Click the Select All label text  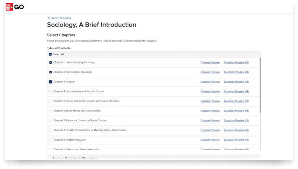click(x=59, y=54)
